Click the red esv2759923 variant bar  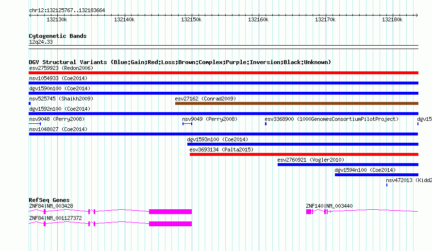(x=223, y=73)
